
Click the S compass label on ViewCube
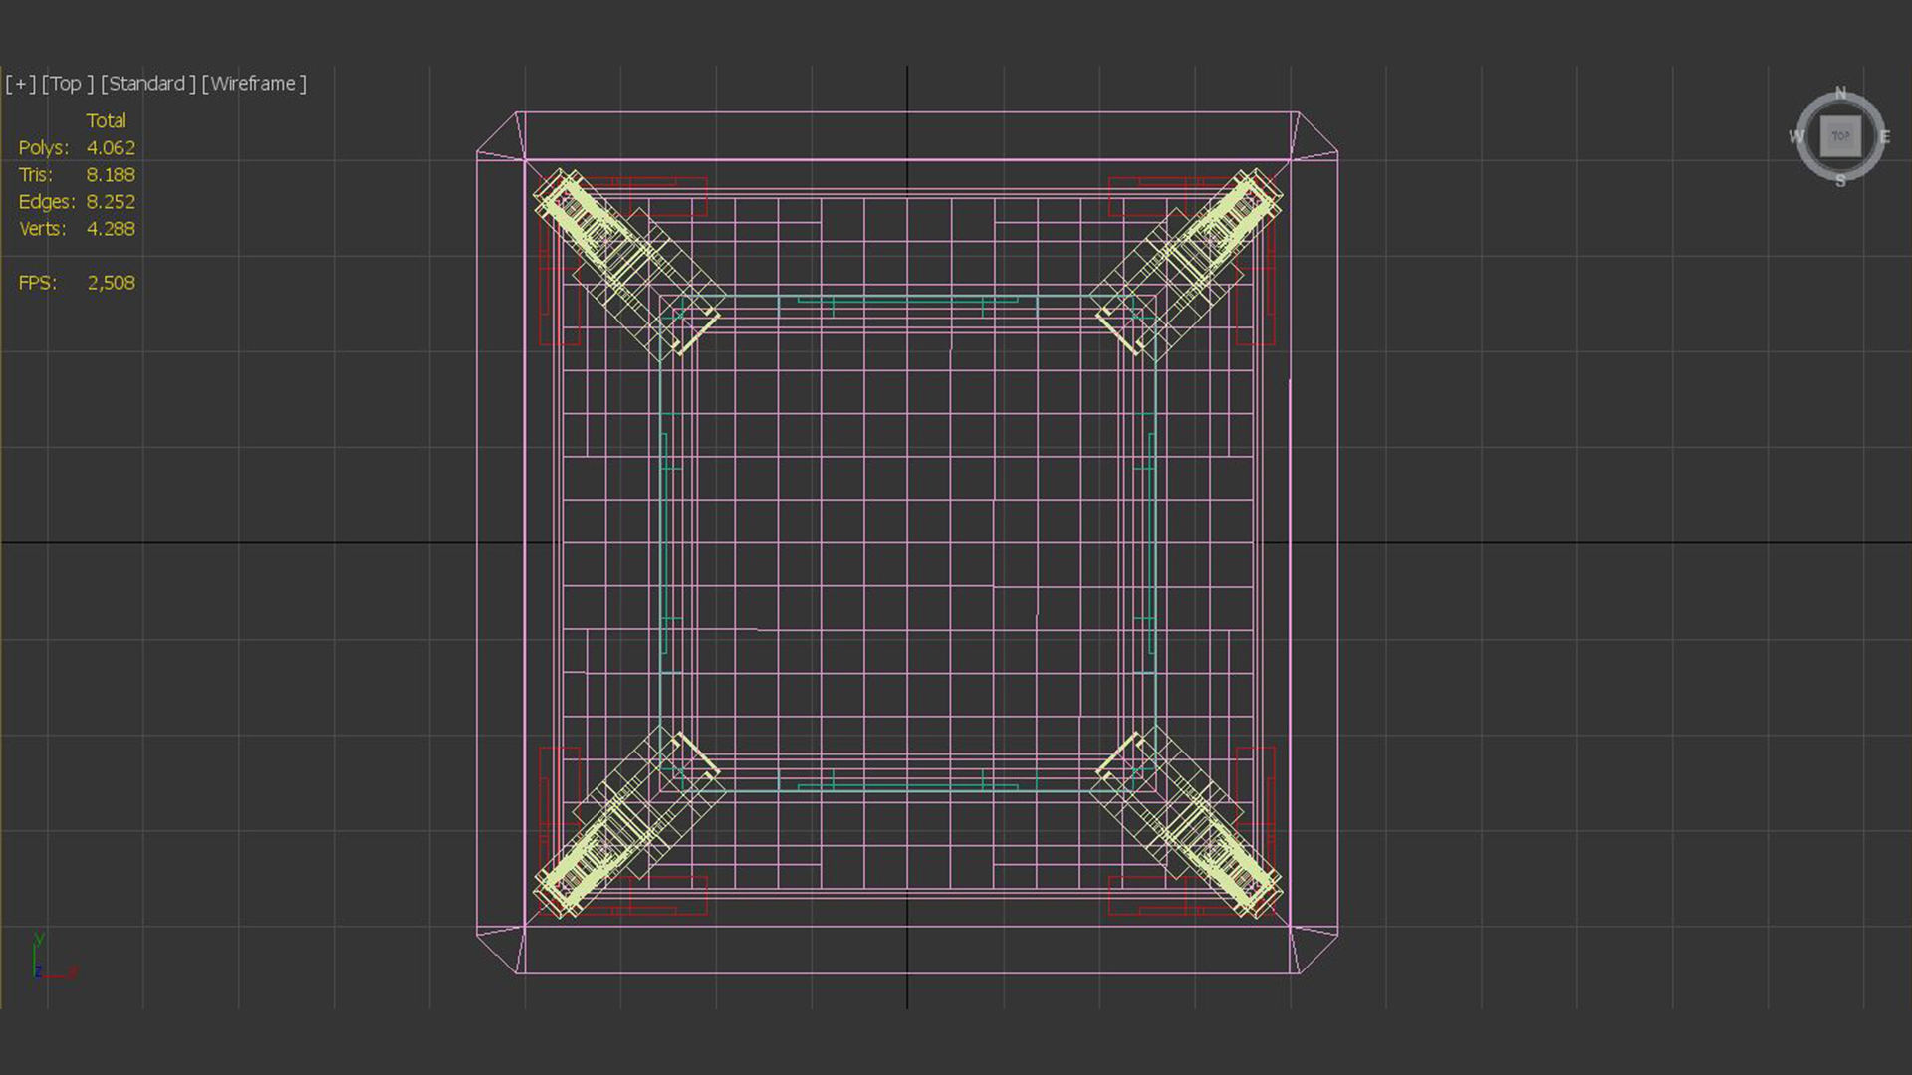[1840, 181]
